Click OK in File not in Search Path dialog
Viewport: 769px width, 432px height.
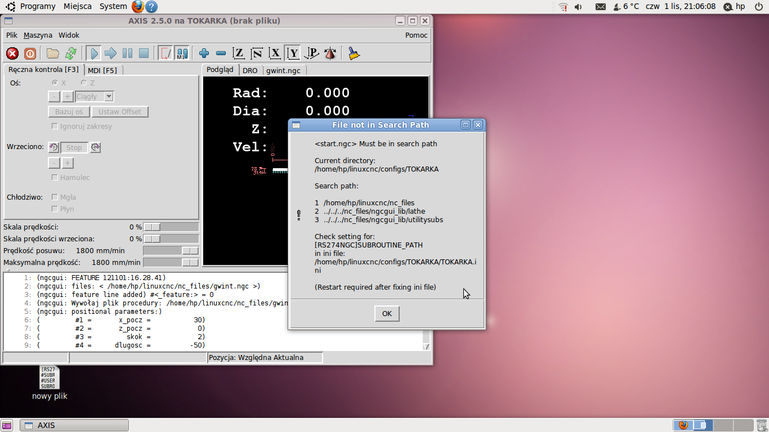click(387, 313)
